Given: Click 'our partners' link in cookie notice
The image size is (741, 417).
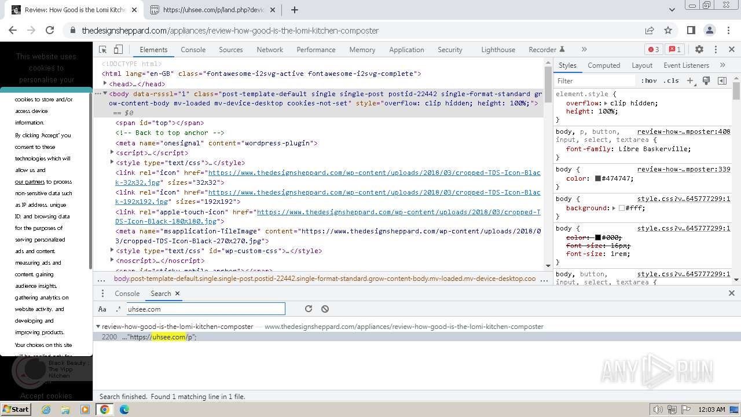Looking at the screenshot, I should click(x=30, y=182).
